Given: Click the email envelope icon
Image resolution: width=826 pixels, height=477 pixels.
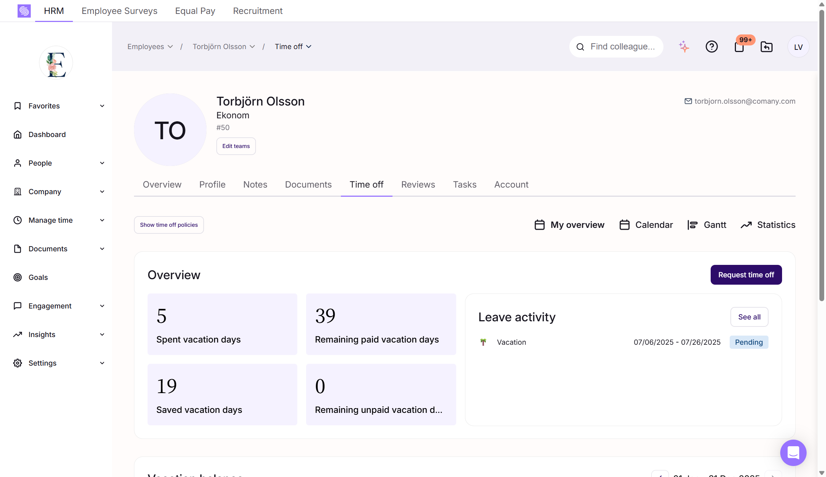Looking at the screenshot, I should [x=688, y=101].
